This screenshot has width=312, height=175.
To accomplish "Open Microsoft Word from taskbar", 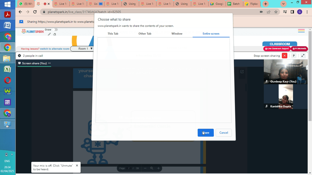I will tap(7, 26).
